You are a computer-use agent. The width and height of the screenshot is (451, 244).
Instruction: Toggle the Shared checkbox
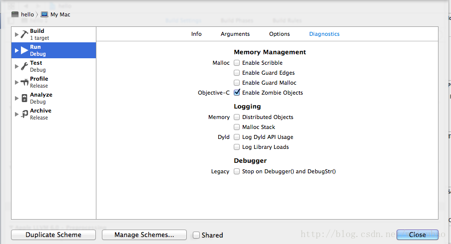click(x=196, y=235)
